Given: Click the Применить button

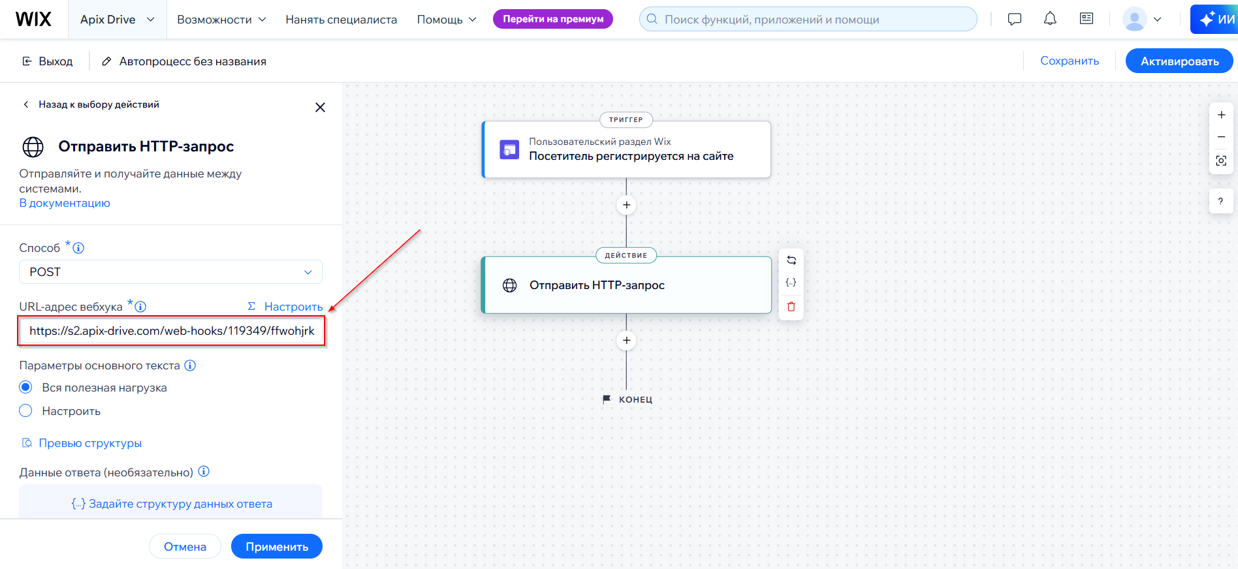Looking at the screenshot, I should click(277, 546).
